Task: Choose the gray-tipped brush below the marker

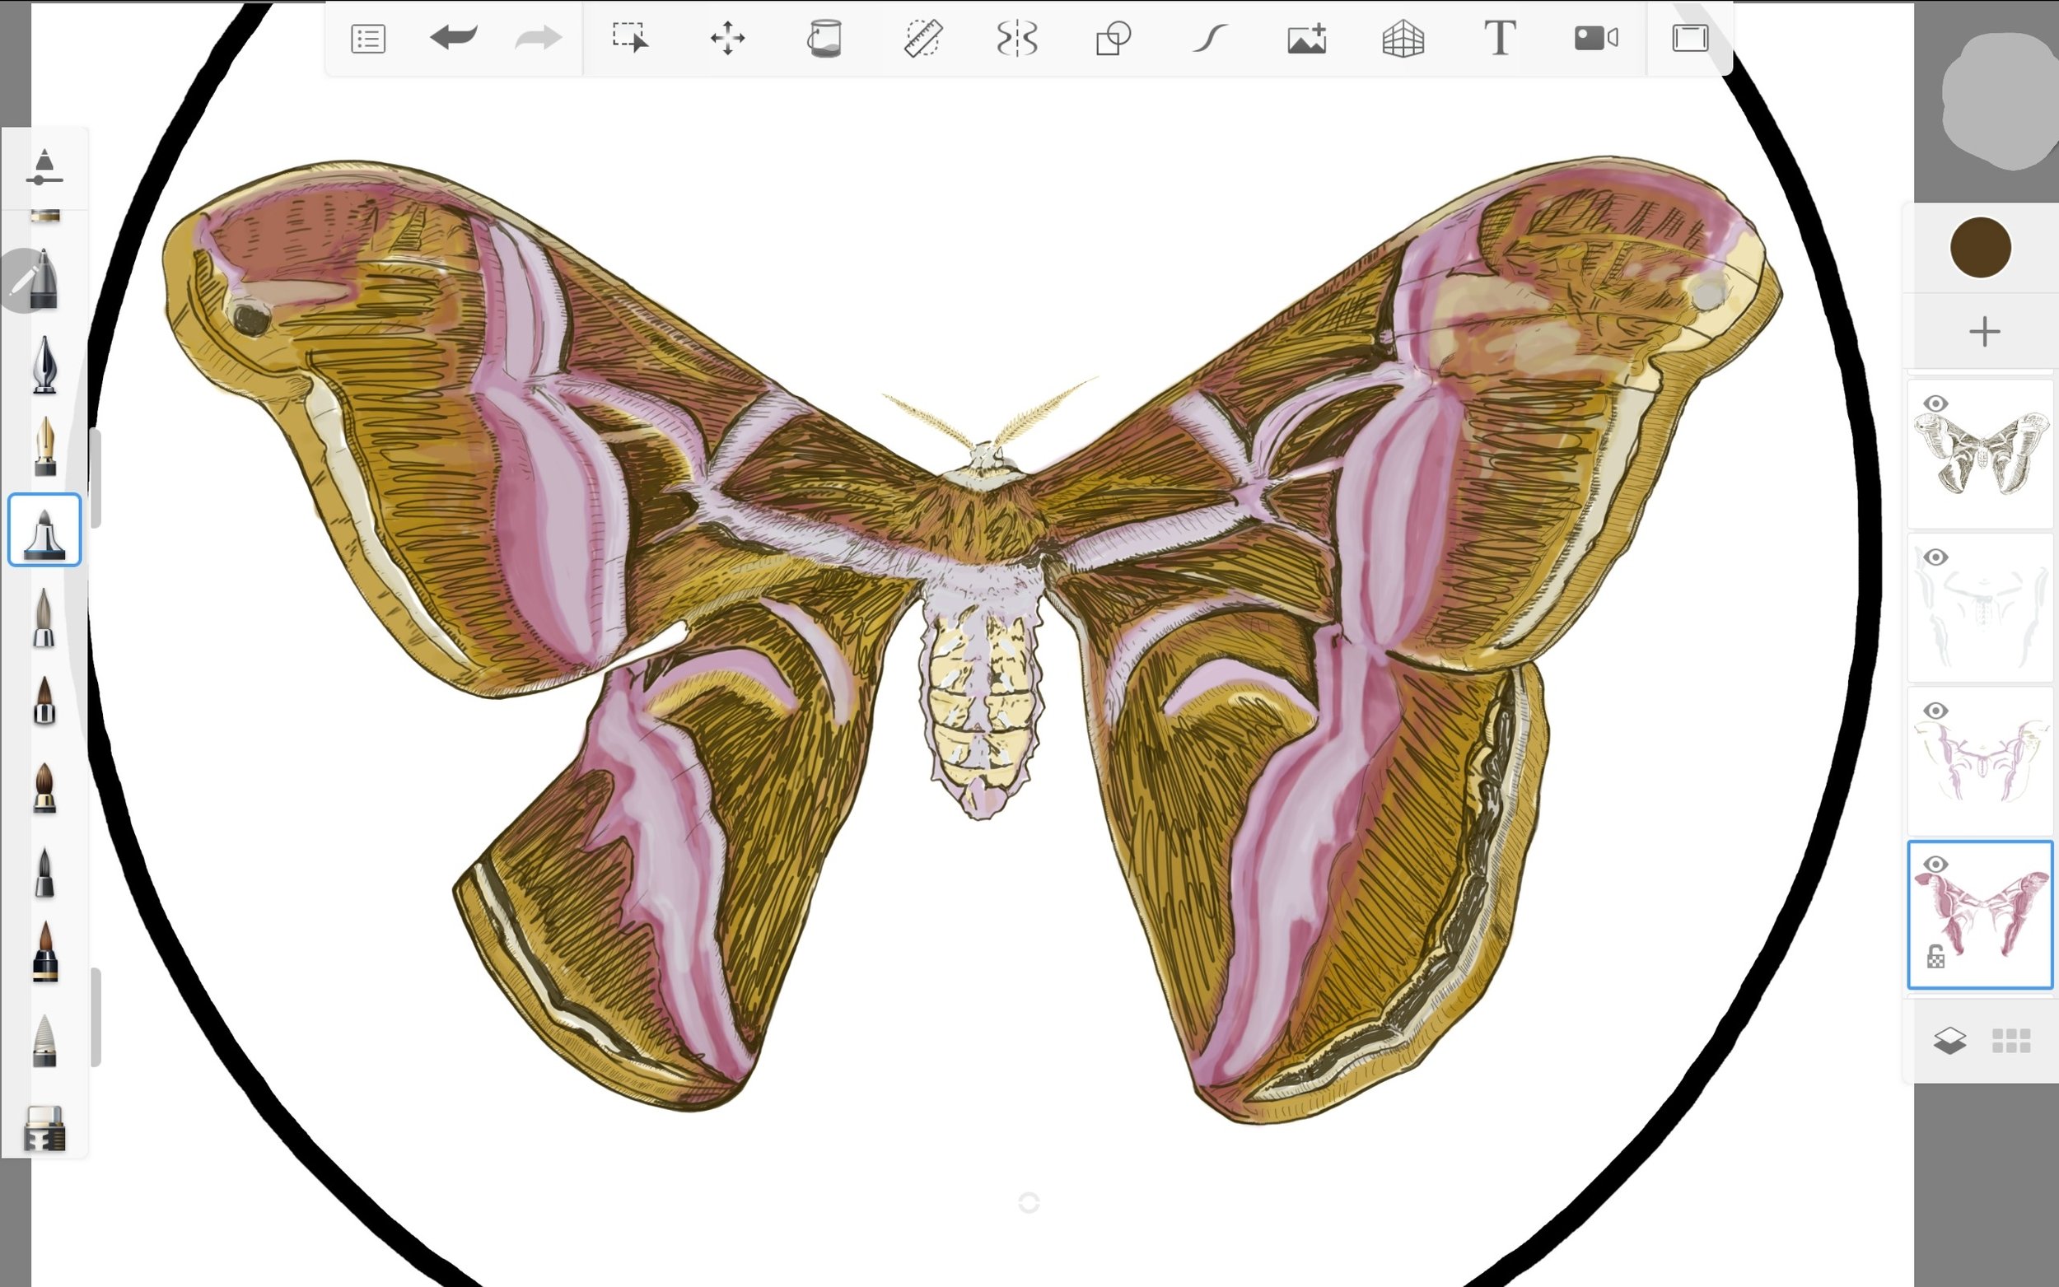Action: (44, 617)
